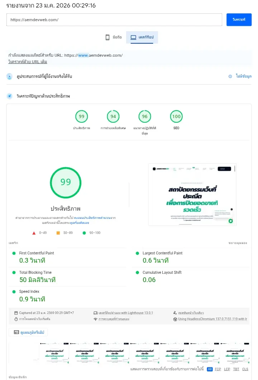Jump to the 96 best practices score gauge

tap(145, 117)
